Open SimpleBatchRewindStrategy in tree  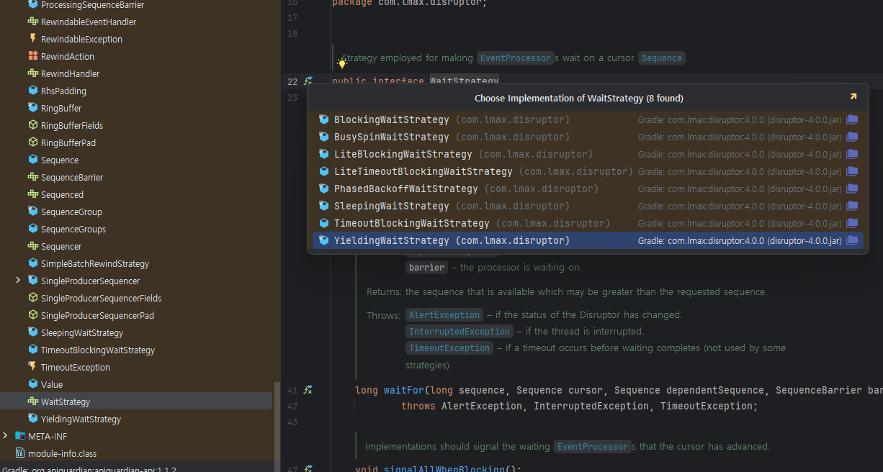[95, 263]
